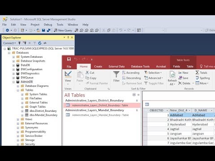Click the Tell me search box
This screenshot has height=161, width=215.
coord(207,67)
